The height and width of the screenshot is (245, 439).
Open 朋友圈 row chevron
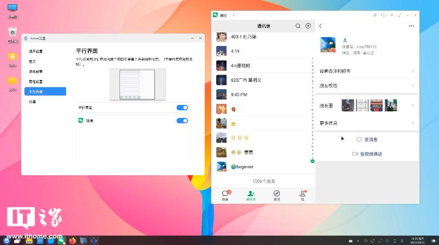tap(413, 105)
